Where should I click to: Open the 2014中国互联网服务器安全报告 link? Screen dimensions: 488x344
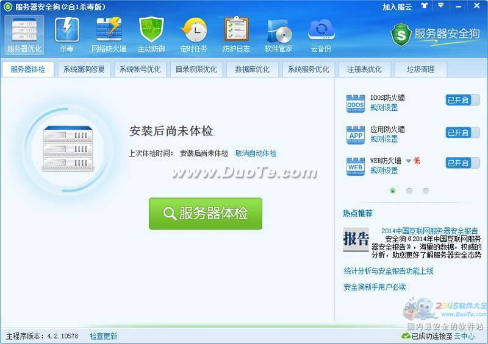pyautogui.click(x=429, y=231)
